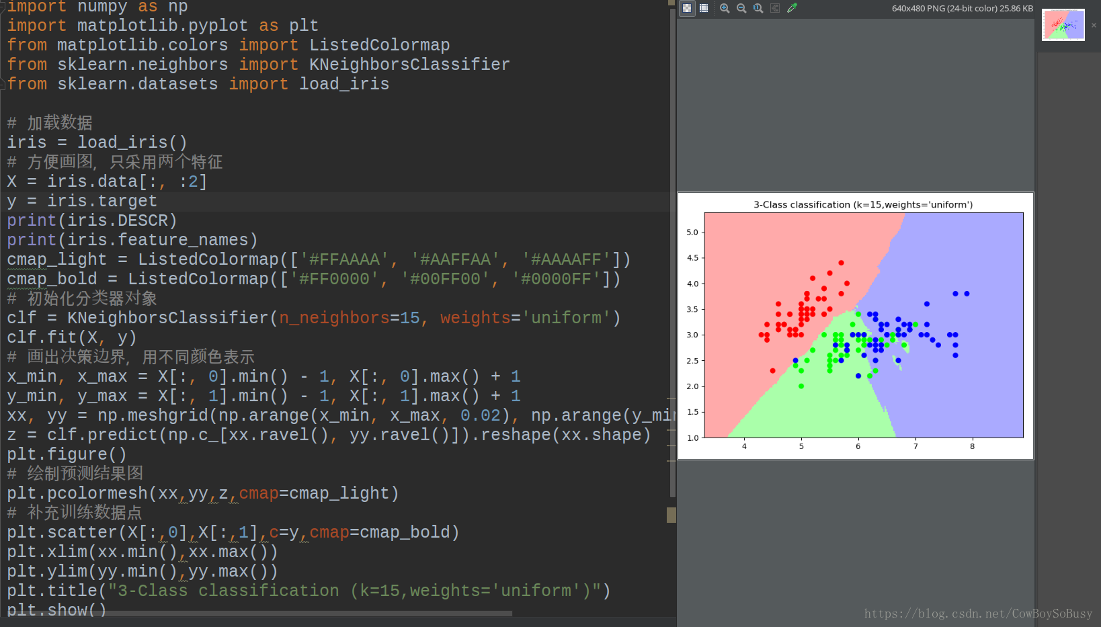Click the '#0000FF' color string
This screenshot has height=627, width=1101.
coord(556,279)
